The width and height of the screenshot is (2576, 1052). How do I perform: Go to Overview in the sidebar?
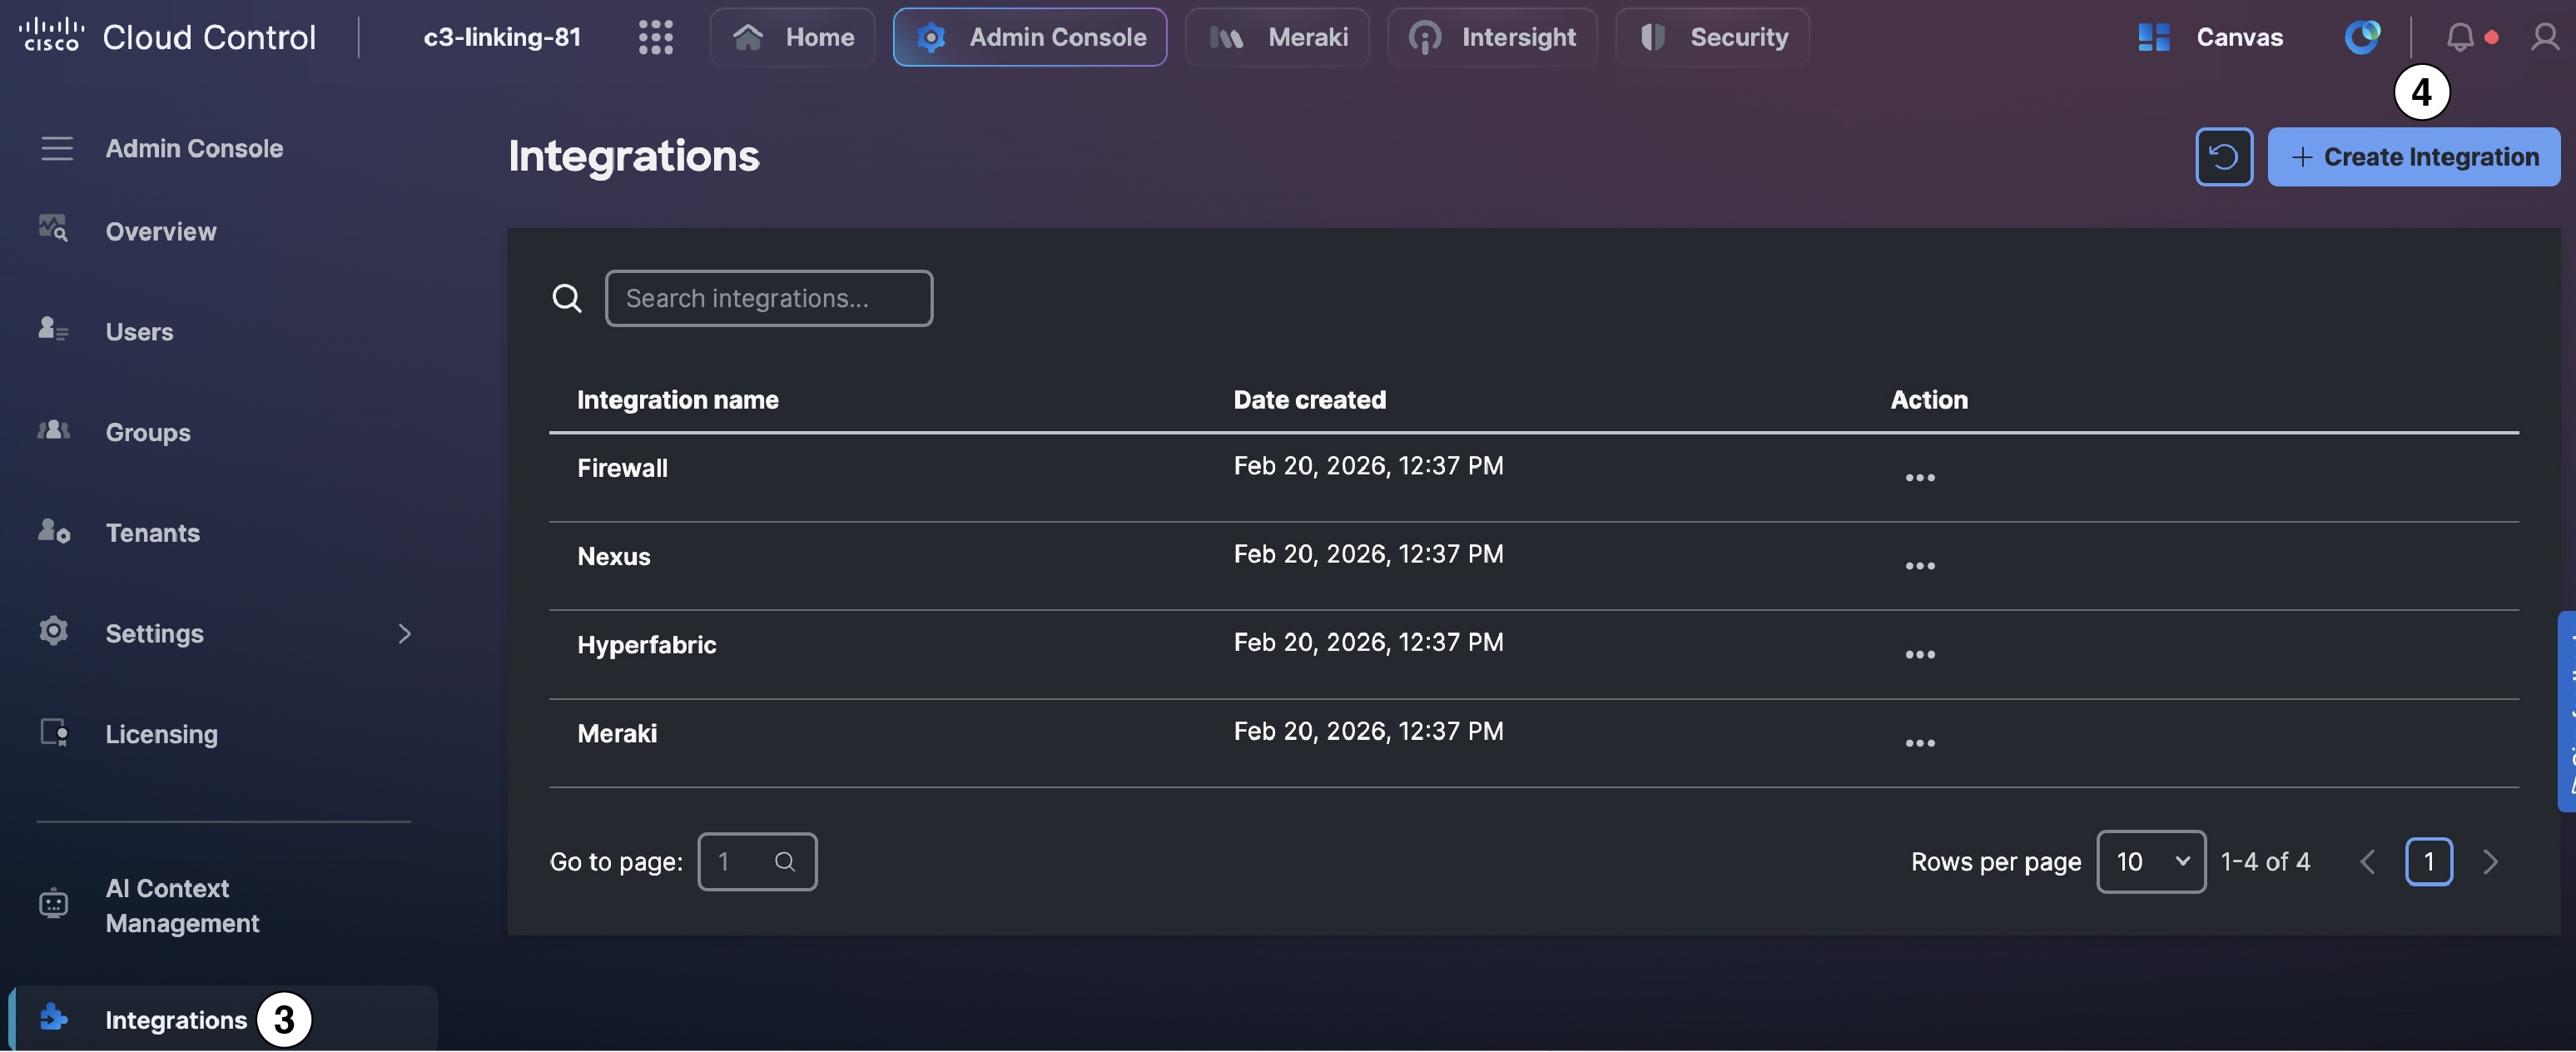(160, 231)
